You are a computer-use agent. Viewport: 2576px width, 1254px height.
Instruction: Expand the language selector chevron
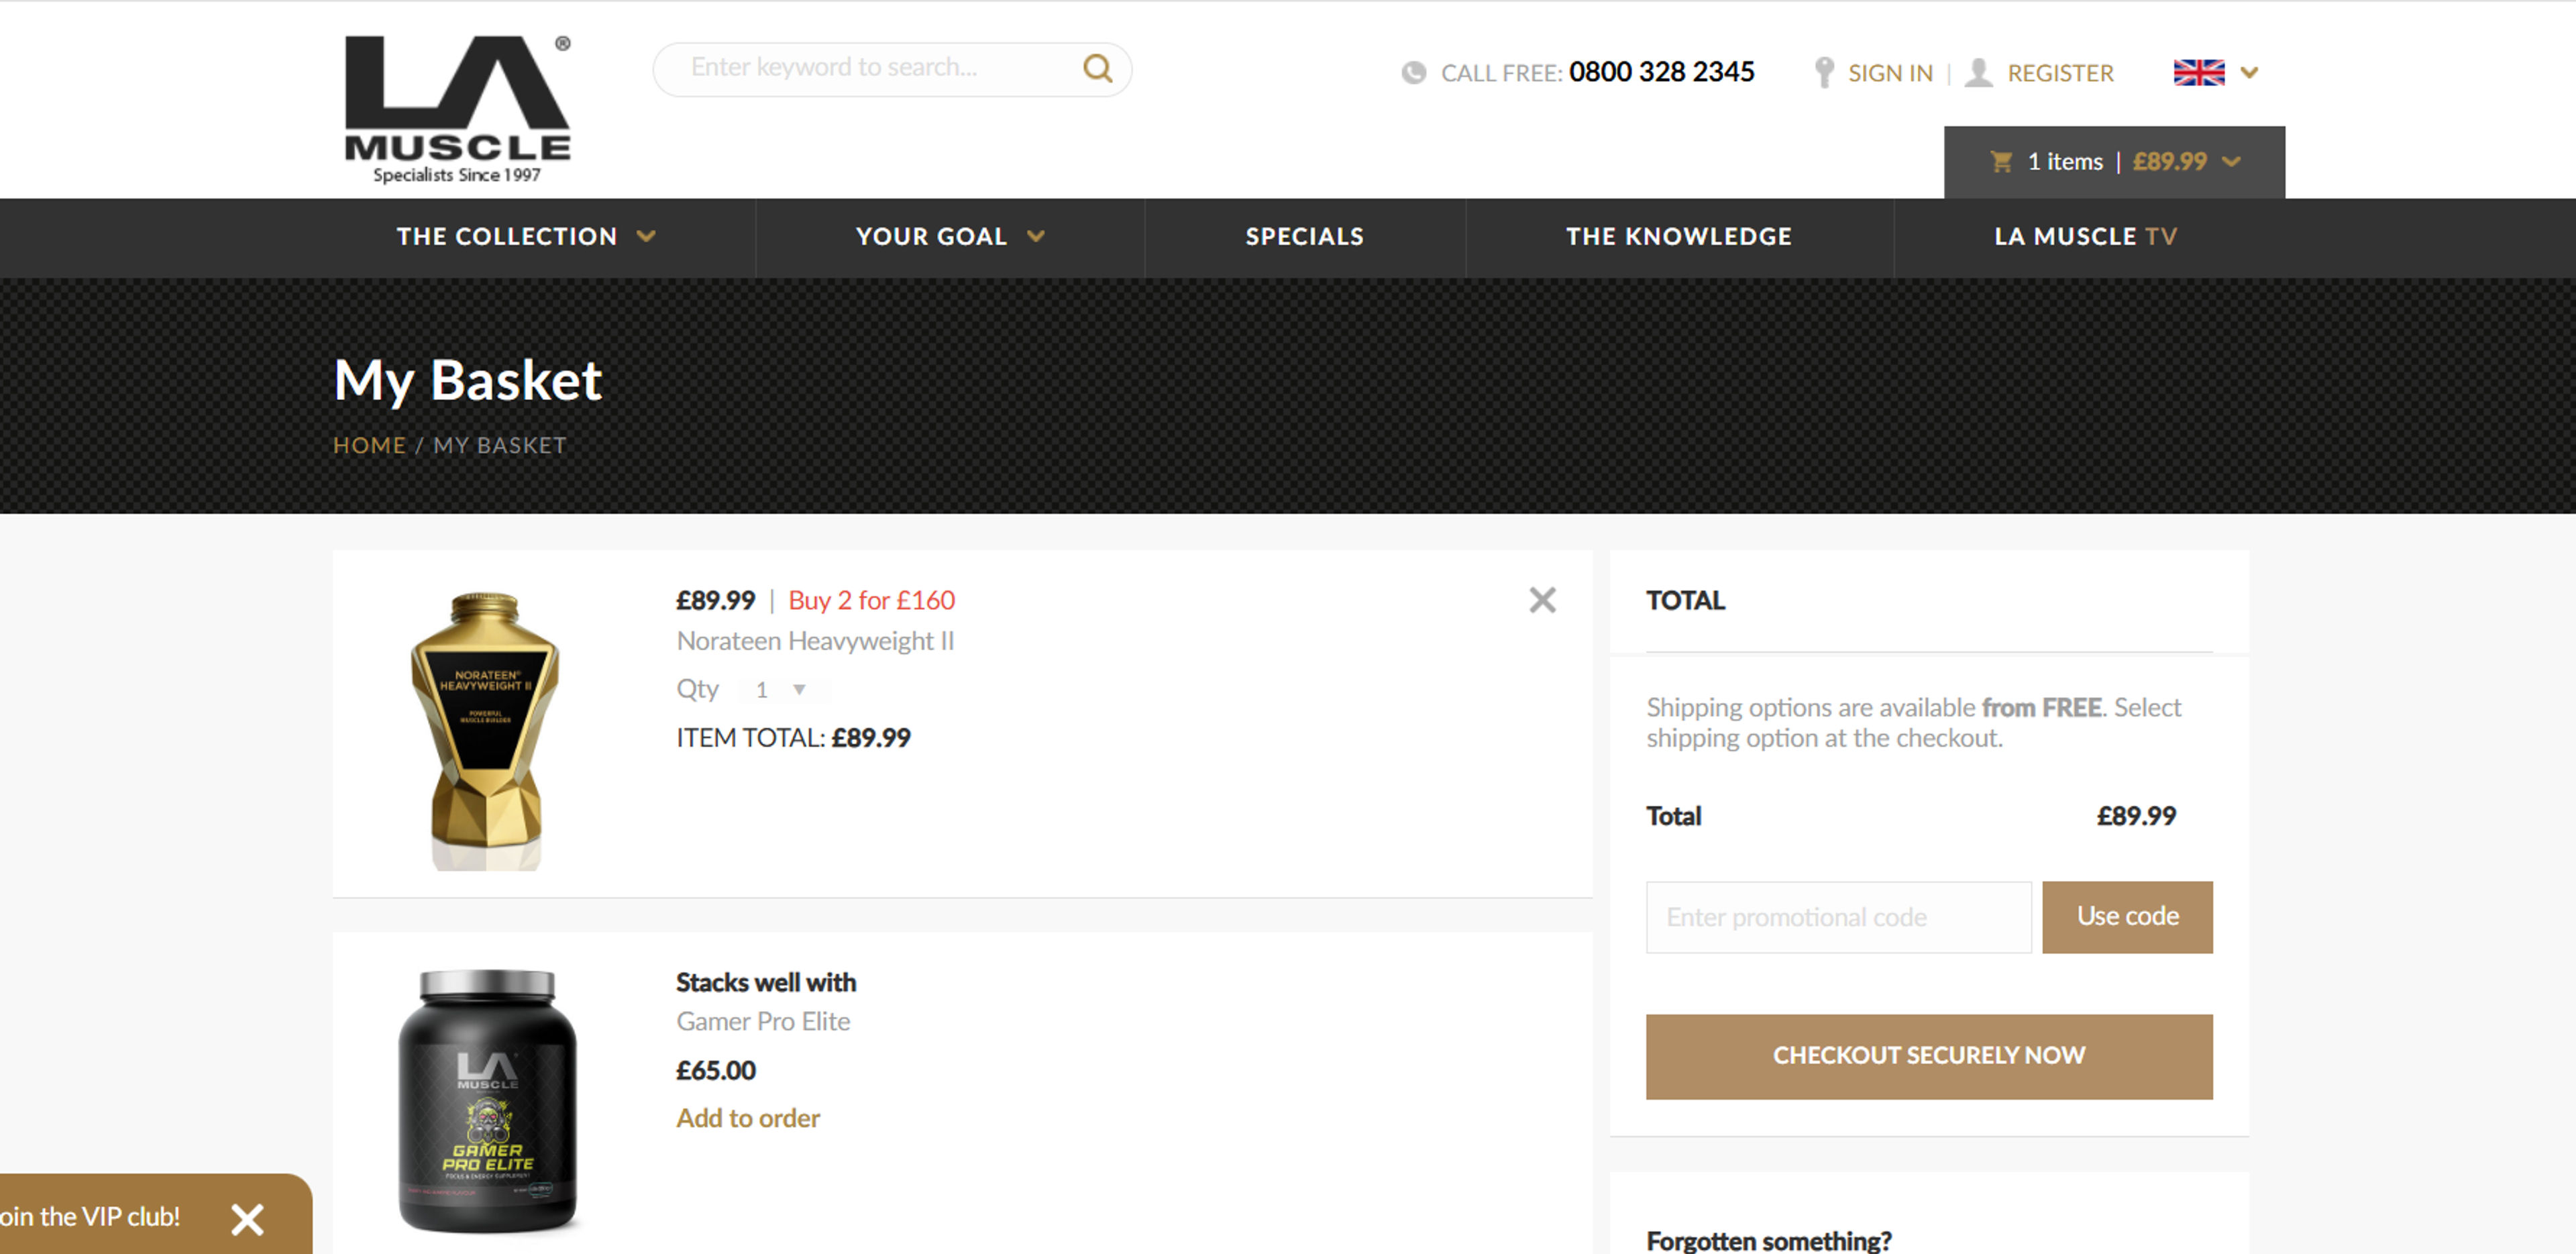point(2249,72)
